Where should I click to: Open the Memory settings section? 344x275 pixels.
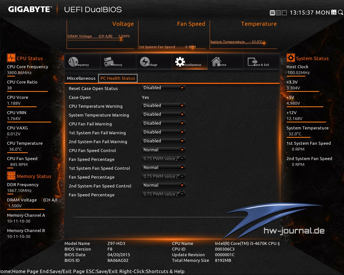pyautogui.click(x=118, y=62)
